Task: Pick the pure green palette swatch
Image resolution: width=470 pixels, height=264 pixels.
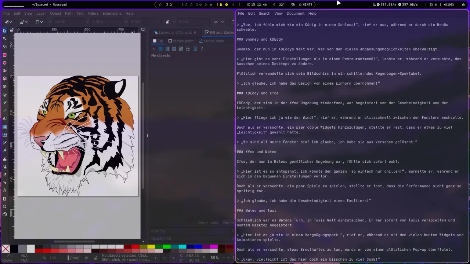Action: coord(166,247)
